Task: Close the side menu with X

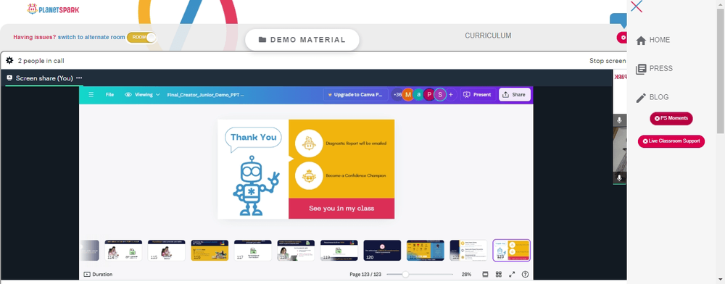Action: point(637,7)
